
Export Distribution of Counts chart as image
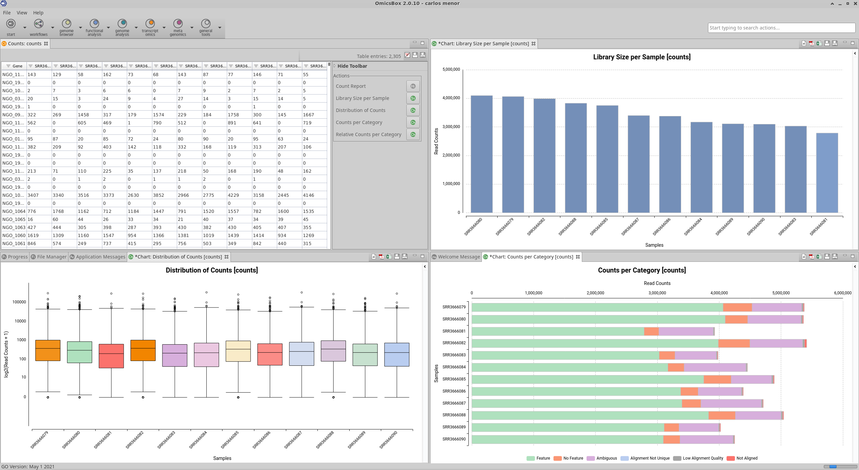[373, 256]
